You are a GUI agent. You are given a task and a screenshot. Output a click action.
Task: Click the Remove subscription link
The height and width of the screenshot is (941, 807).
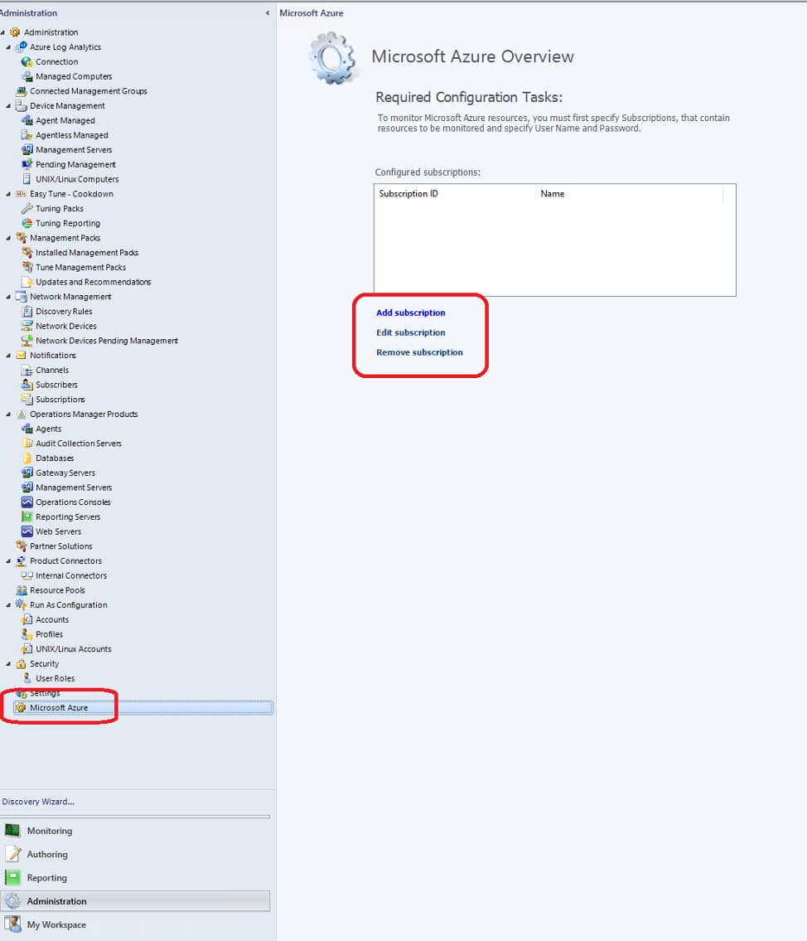(x=420, y=352)
